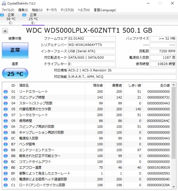This screenshot has width=178, height=191.
Task: Click status circle for 03 スピンアップ時間
Action: 5,98
